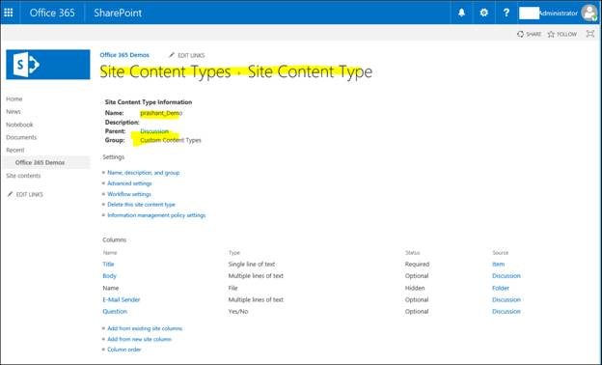Click SharePoint in the top bar

(118, 13)
